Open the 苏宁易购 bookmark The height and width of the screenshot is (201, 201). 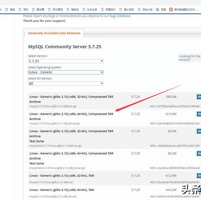[55, 10]
